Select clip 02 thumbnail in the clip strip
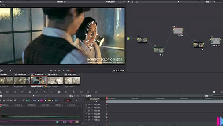 coord(22,80)
